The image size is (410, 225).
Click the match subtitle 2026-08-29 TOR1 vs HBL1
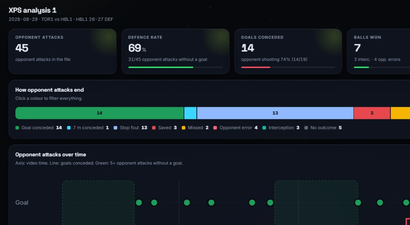click(61, 19)
